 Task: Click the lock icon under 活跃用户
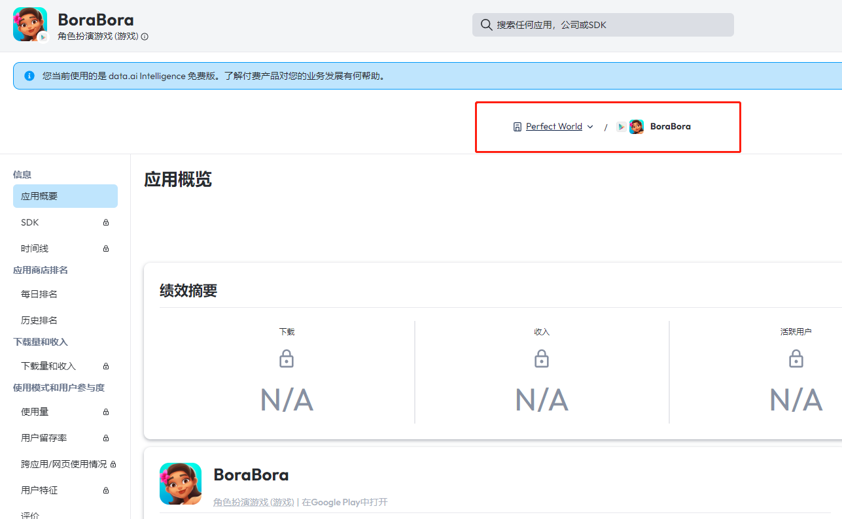[x=796, y=359]
